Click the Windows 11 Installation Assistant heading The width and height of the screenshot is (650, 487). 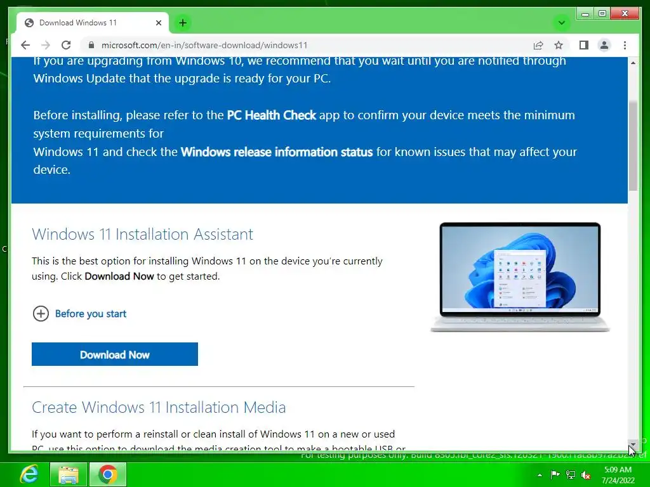click(x=142, y=235)
